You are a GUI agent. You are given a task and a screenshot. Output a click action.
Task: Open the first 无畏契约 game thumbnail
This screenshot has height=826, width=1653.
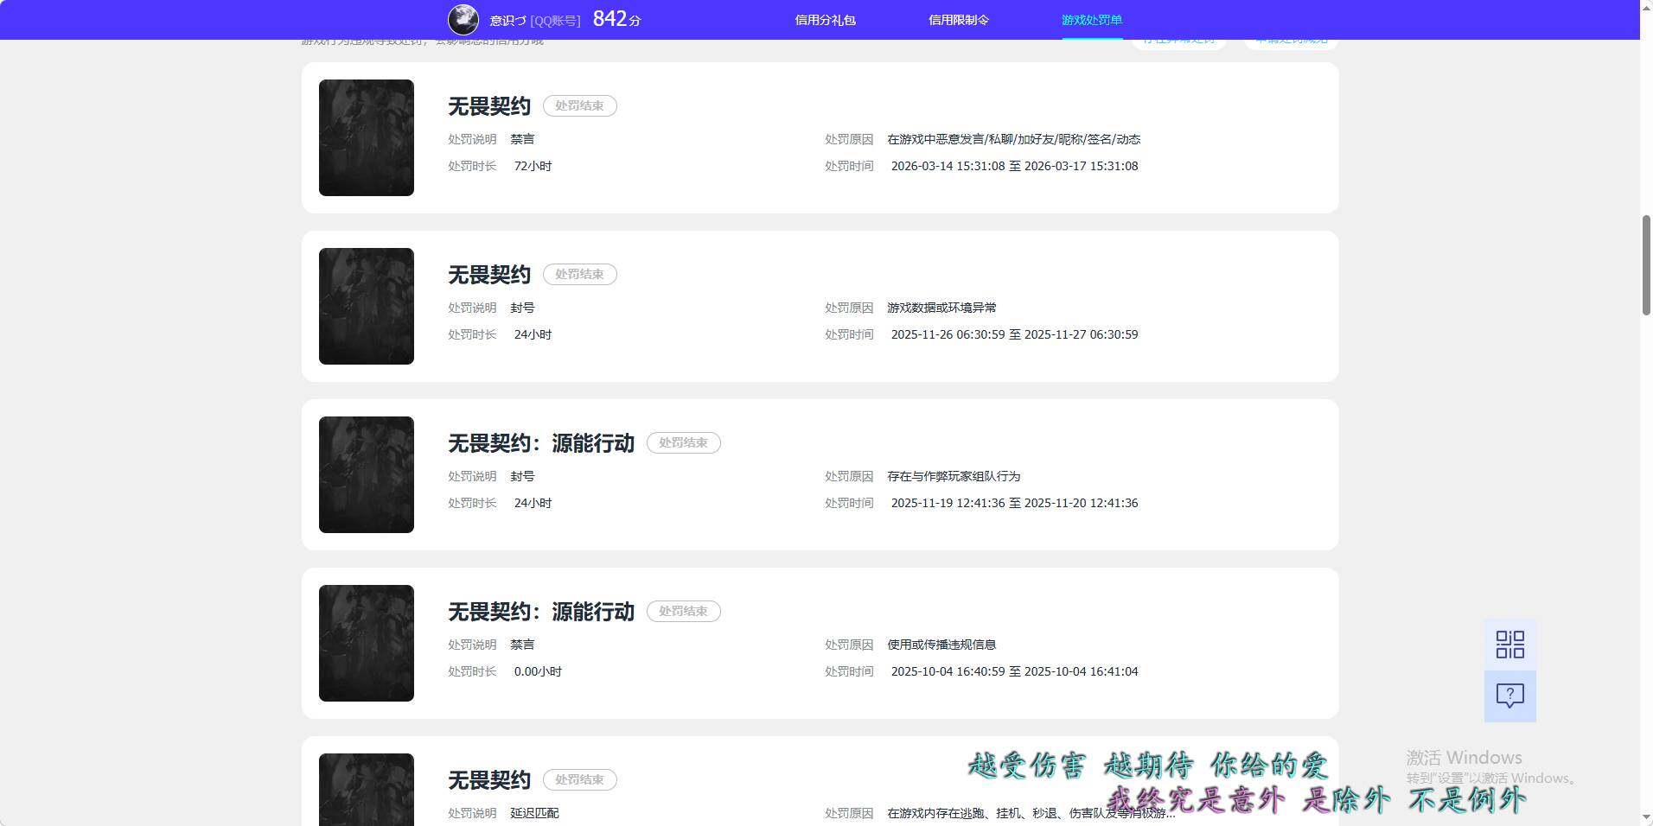366,137
